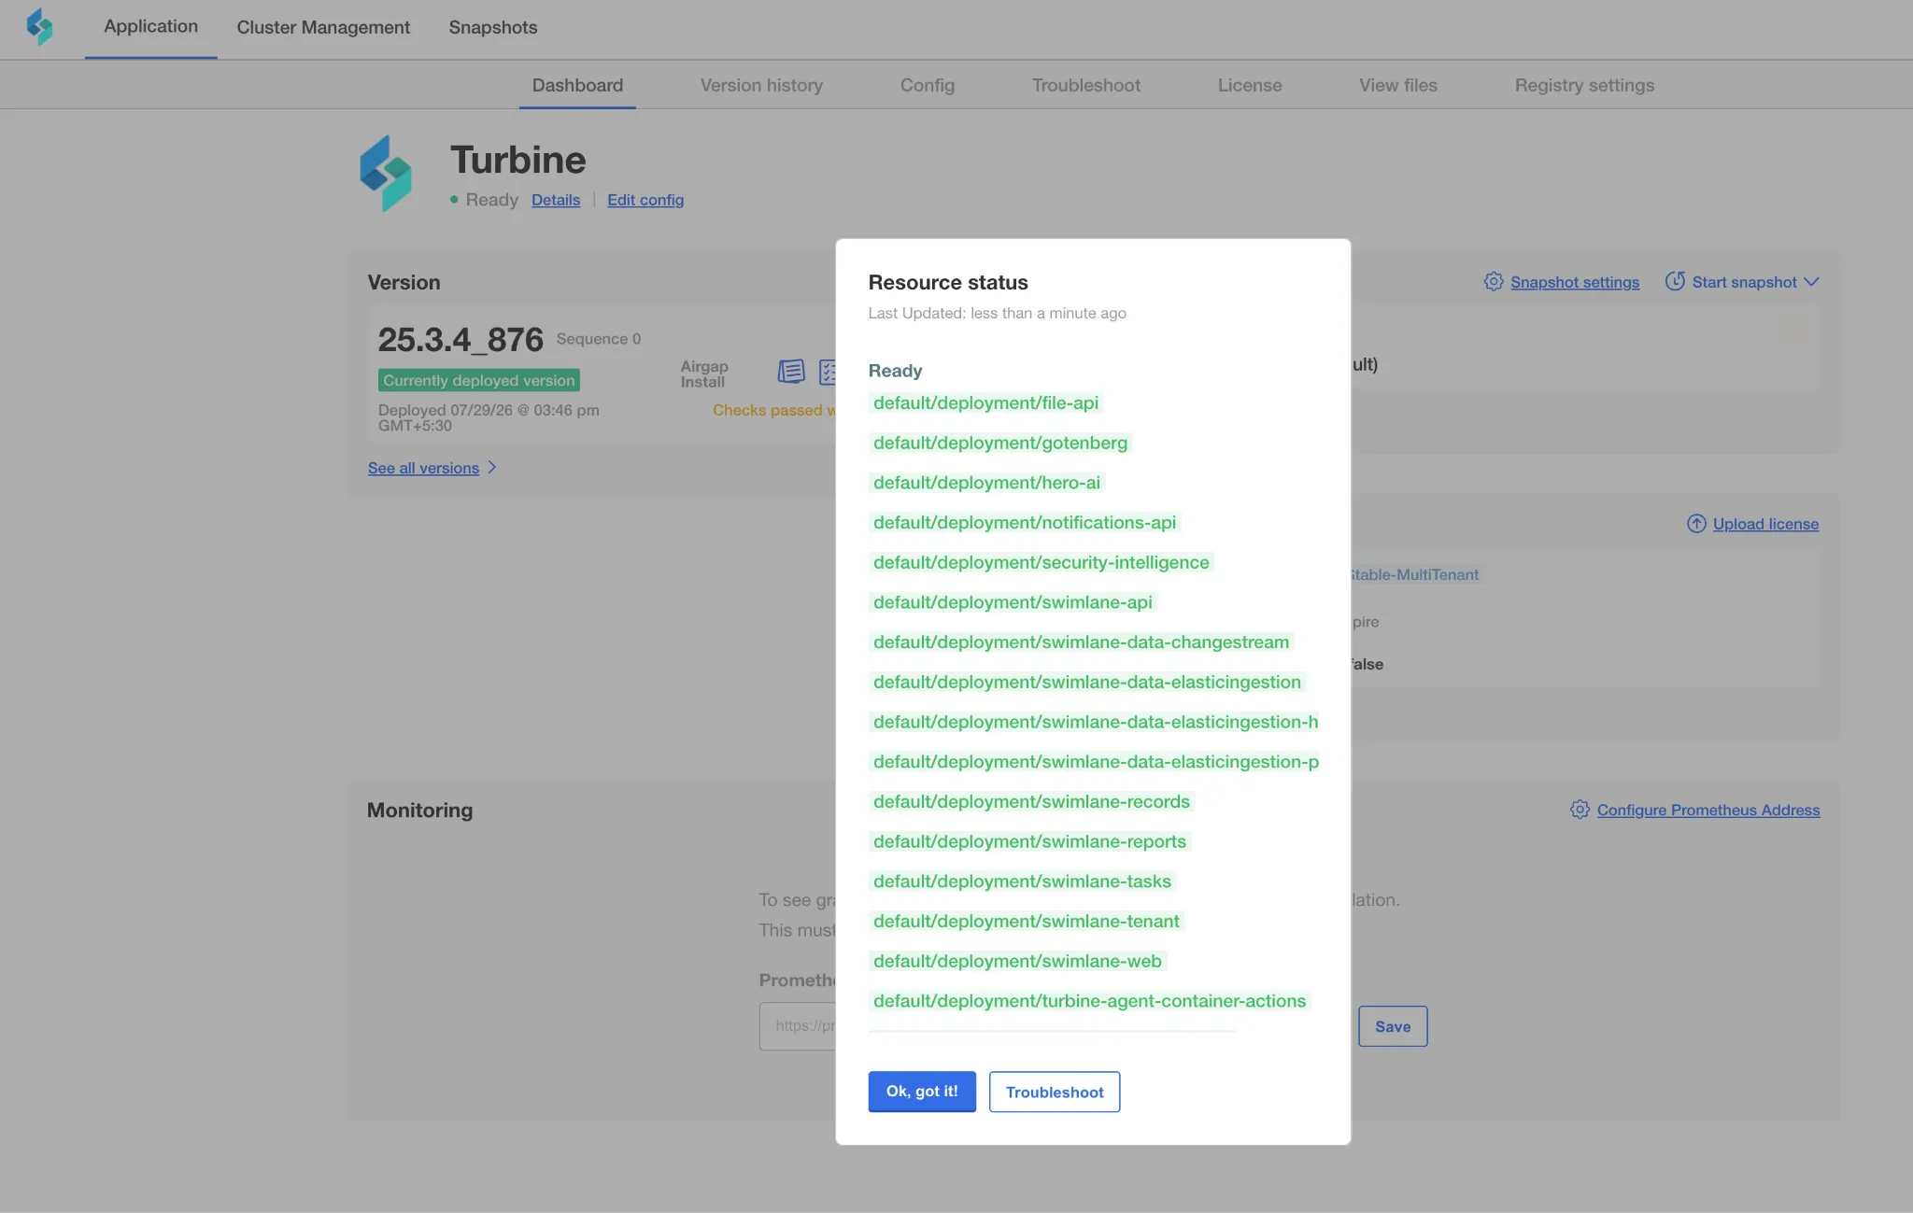Image resolution: width=1913 pixels, height=1213 pixels.
Task: Select default/deployment/swimlane-tenant entry
Action: (1027, 921)
